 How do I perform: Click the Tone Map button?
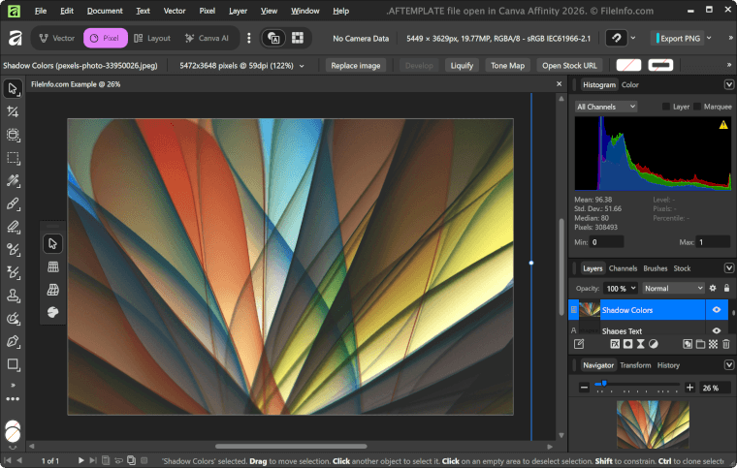[507, 66]
